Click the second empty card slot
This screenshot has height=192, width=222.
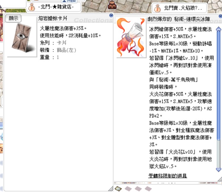[128, 189]
